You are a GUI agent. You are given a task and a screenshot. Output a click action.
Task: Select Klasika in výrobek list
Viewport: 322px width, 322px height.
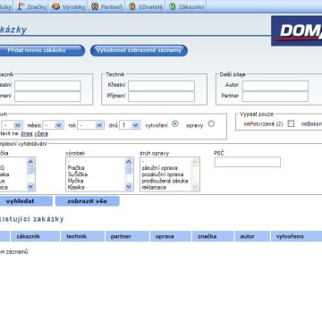[x=76, y=188]
